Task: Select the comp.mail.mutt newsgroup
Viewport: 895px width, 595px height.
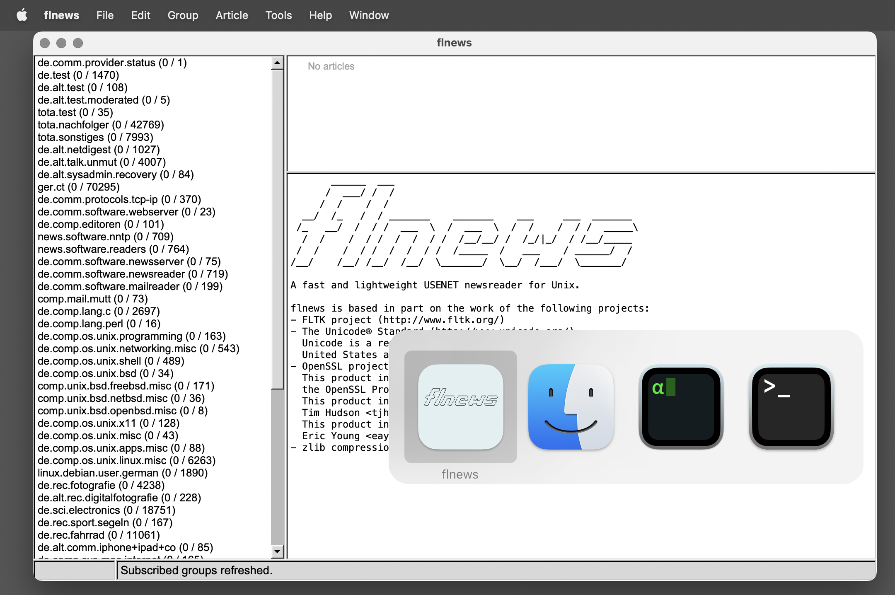Action: click(92, 299)
